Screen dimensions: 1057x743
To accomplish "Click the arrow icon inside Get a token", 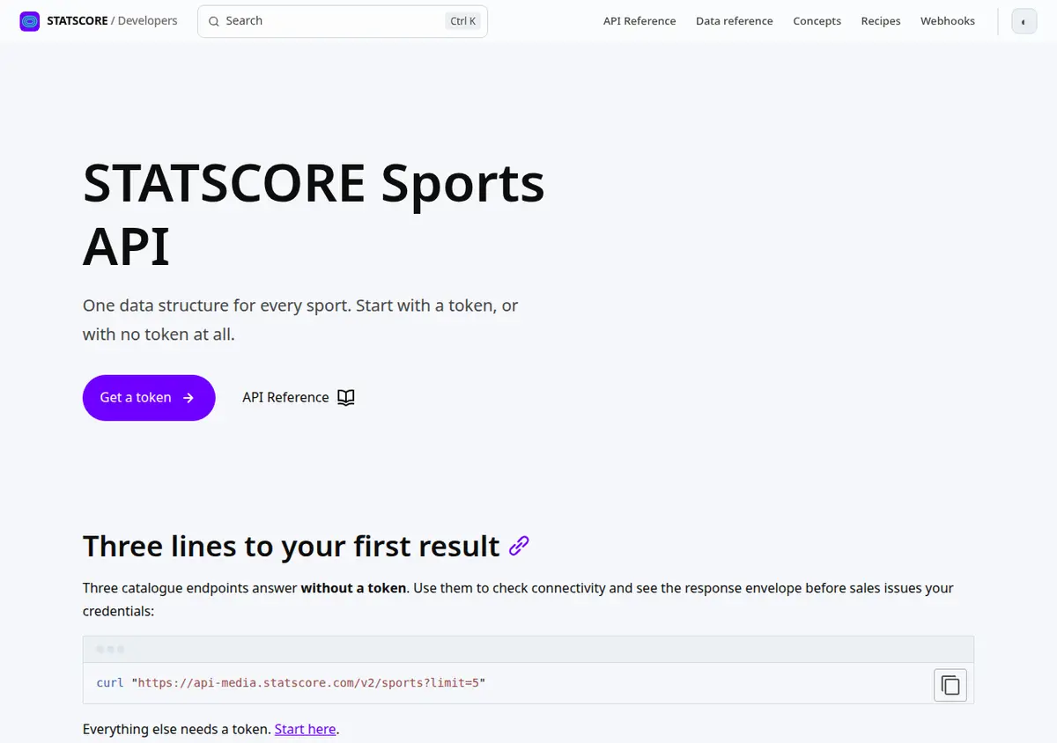I will 188,398.
